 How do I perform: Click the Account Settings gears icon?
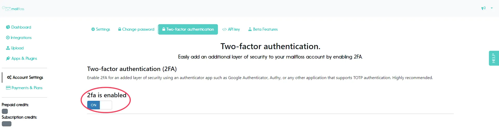pos(9,77)
